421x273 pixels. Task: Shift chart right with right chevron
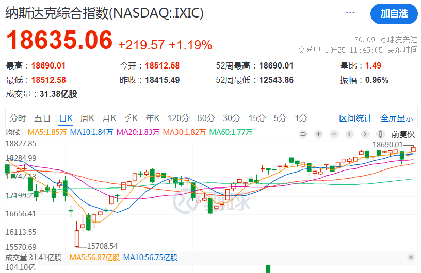click(x=365, y=134)
